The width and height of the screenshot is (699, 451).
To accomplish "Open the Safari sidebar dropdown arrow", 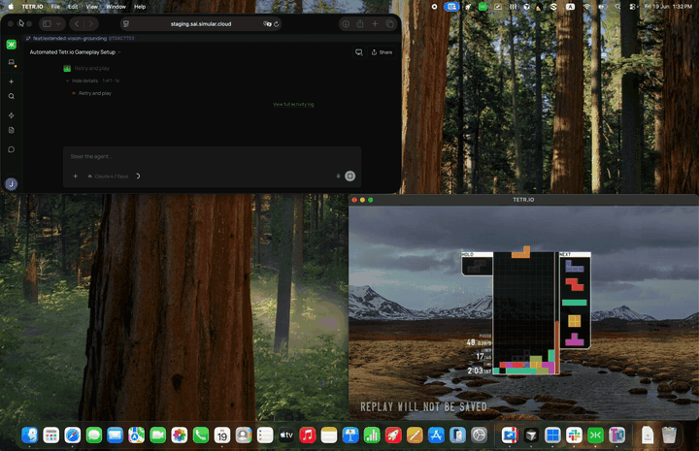I will [58, 24].
